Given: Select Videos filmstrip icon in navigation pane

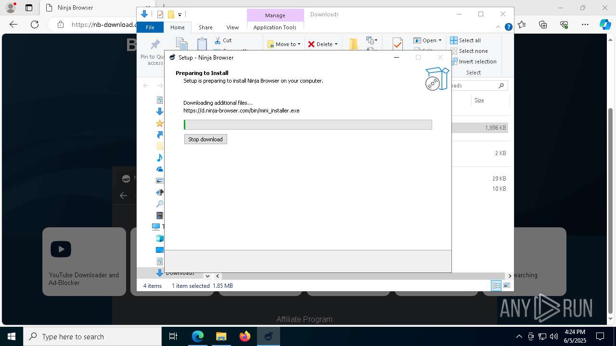Looking at the screenshot, I should (160, 216).
